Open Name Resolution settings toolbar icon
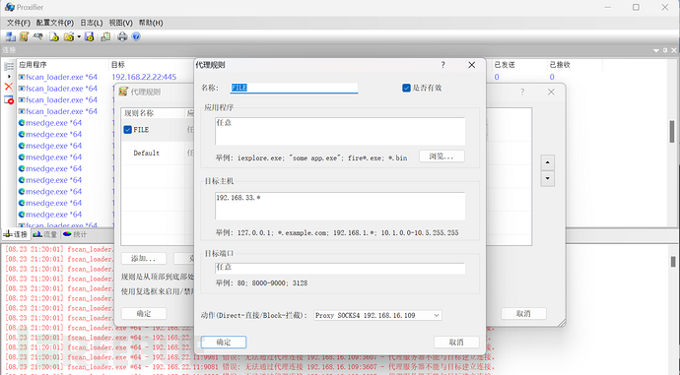This screenshot has height=375, width=680. [x=38, y=36]
